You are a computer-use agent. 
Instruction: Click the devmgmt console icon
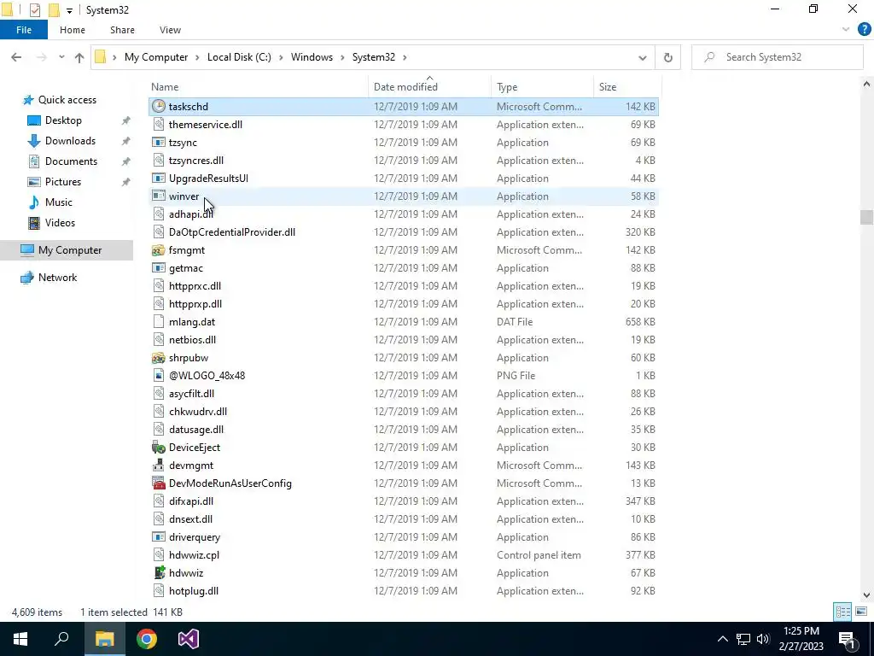[159, 466]
